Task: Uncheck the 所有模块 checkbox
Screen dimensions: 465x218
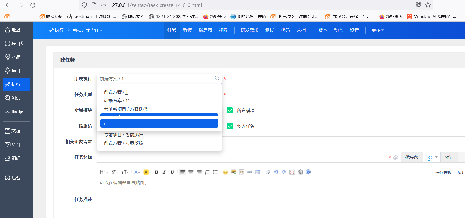Action: 230,110
